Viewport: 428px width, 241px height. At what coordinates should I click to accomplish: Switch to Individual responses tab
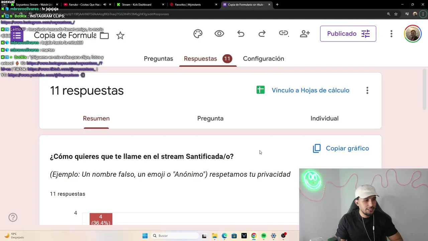point(324,118)
